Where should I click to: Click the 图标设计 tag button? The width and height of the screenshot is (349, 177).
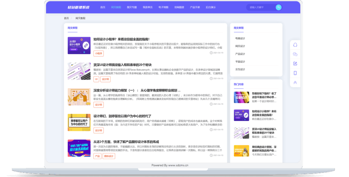pos(109,156)
